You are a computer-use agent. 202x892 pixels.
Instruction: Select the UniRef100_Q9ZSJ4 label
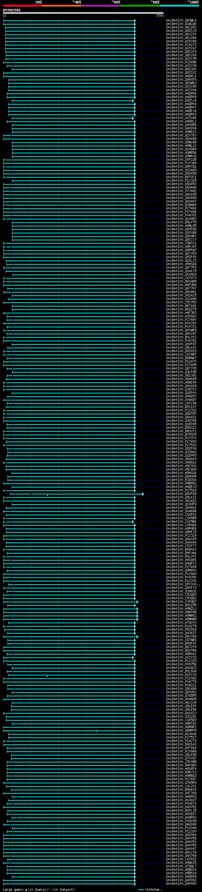181,100
